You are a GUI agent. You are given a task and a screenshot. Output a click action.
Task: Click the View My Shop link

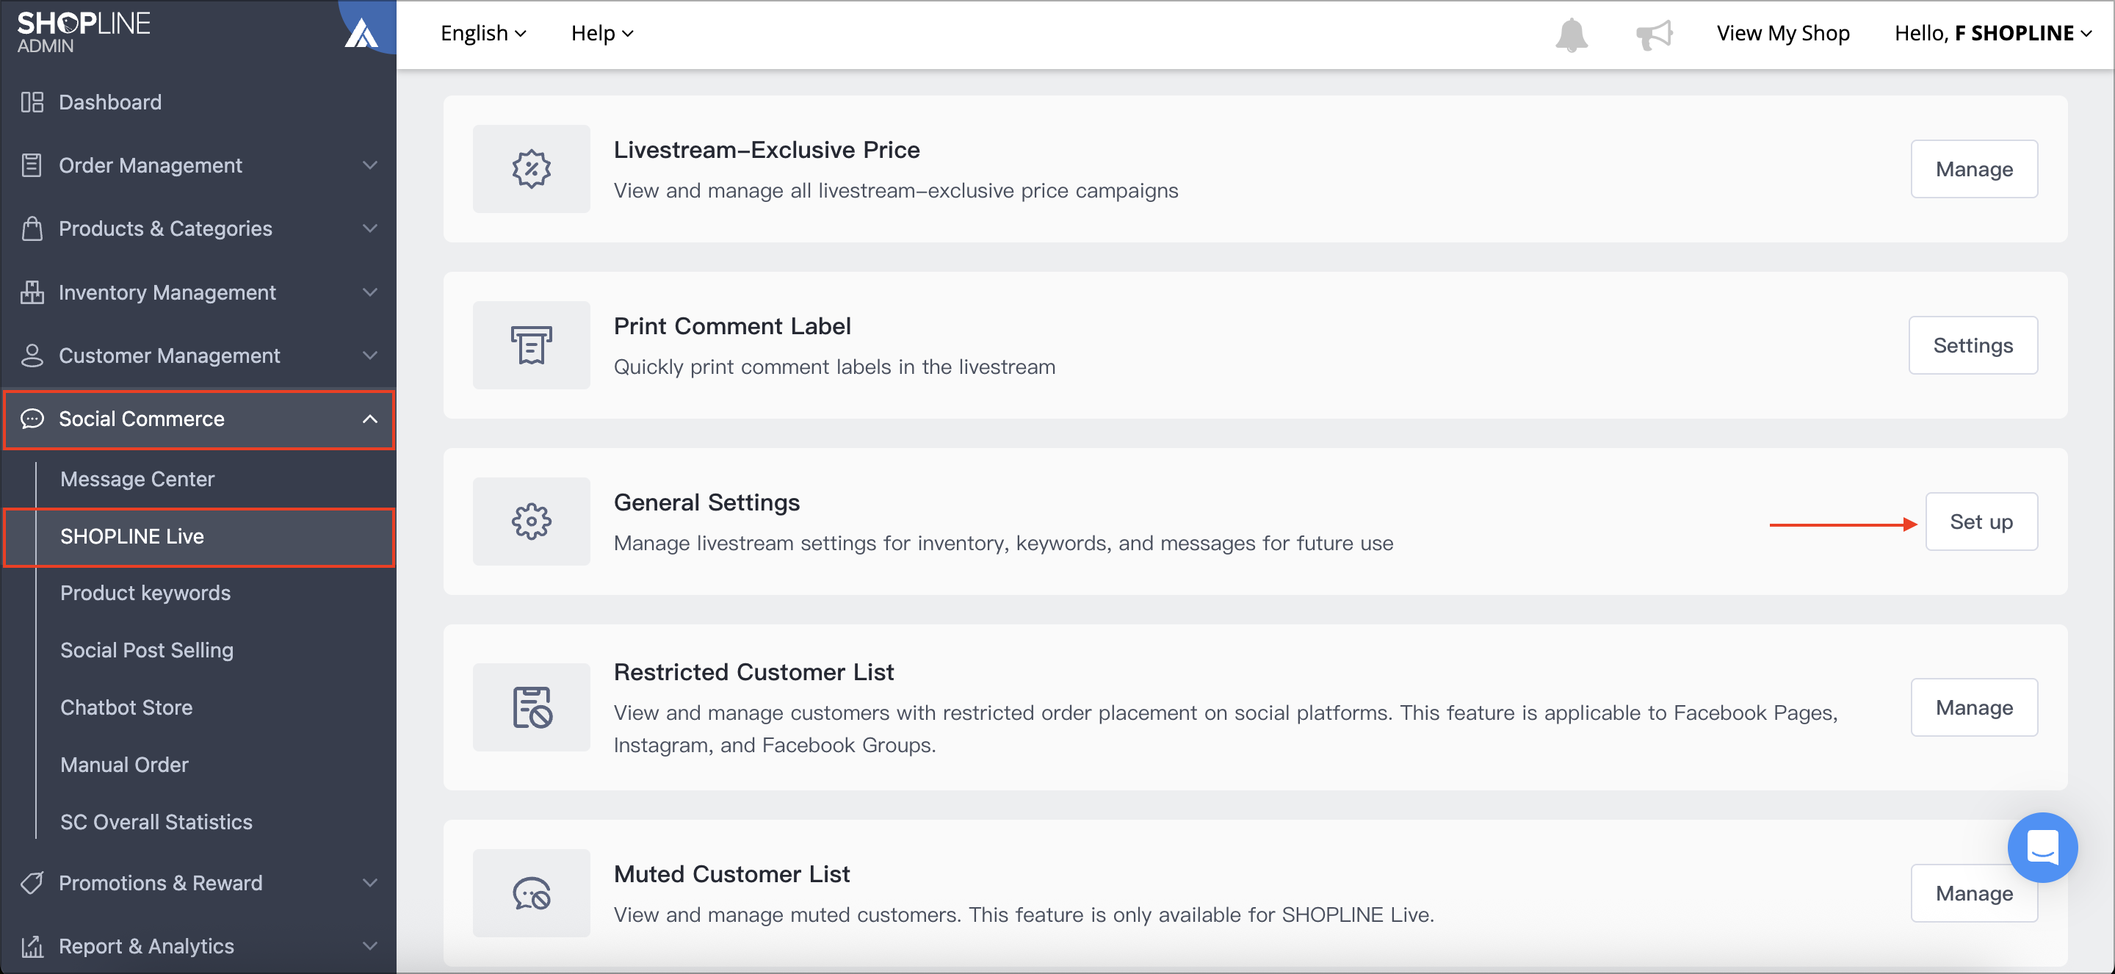(x=1782, y=34)
